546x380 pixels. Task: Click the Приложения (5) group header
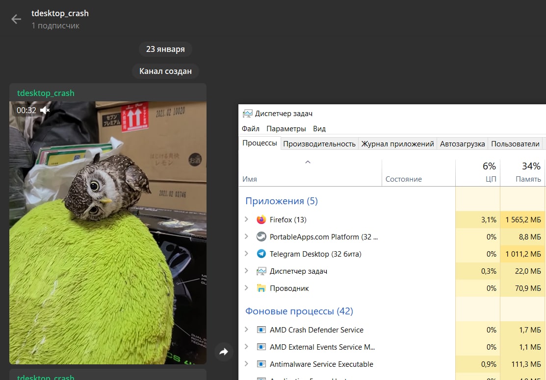point(282,201)
